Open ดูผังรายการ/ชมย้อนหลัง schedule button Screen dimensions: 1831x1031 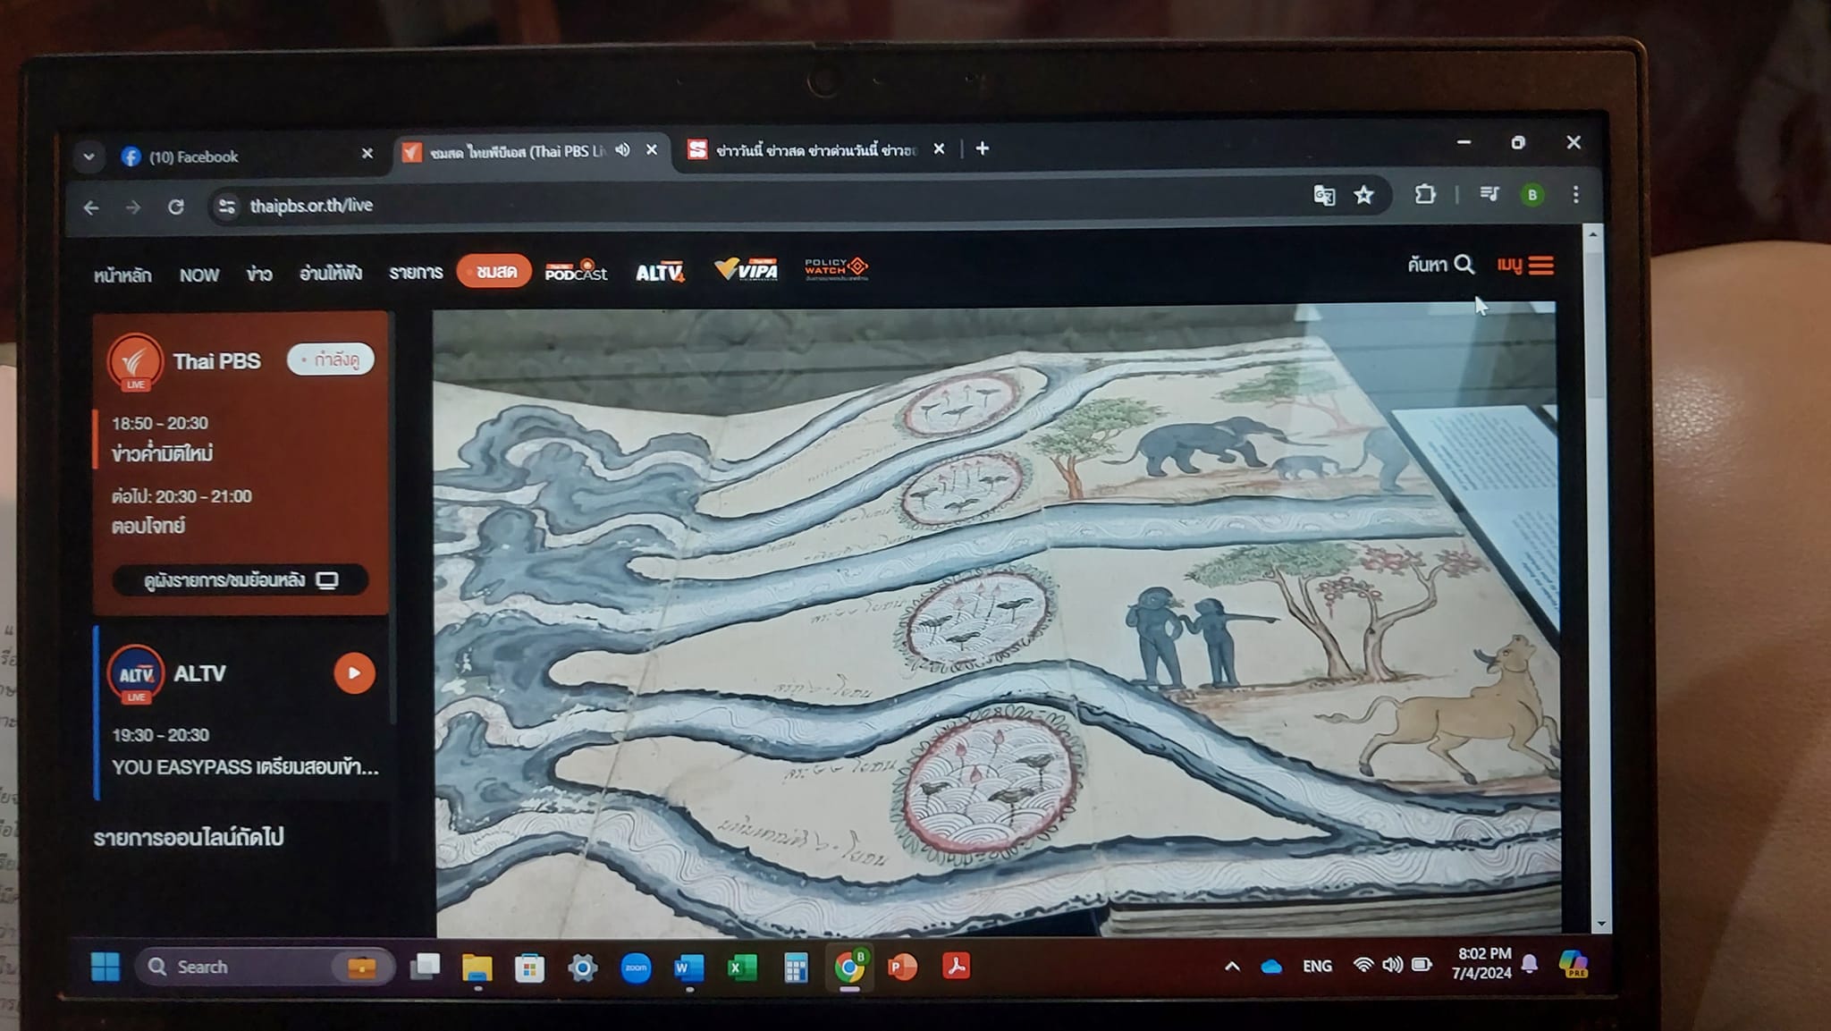click(240, 580)
